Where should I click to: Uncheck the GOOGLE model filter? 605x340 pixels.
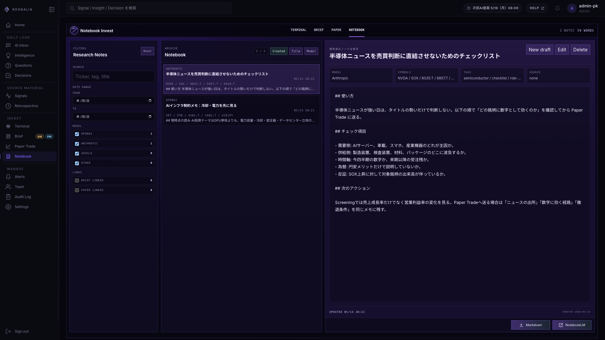click(77, 153)
